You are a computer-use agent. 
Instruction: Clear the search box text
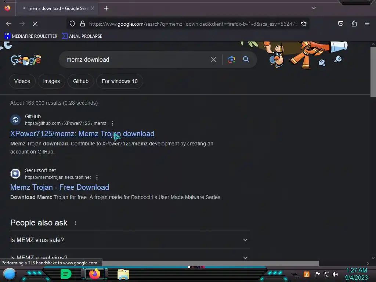click(214, 59)
